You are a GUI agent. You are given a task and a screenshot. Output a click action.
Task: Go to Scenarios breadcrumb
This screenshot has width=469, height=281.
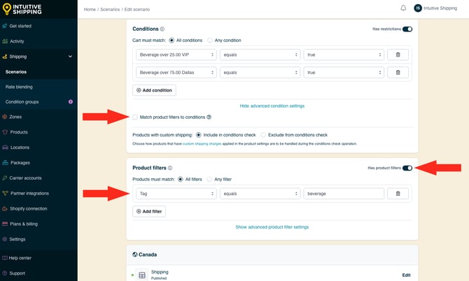click(110, 10)
